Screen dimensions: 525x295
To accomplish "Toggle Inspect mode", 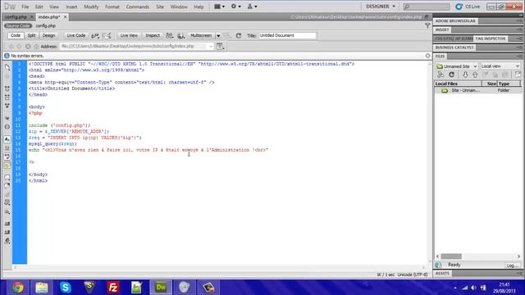I will (x=153, y=35).
